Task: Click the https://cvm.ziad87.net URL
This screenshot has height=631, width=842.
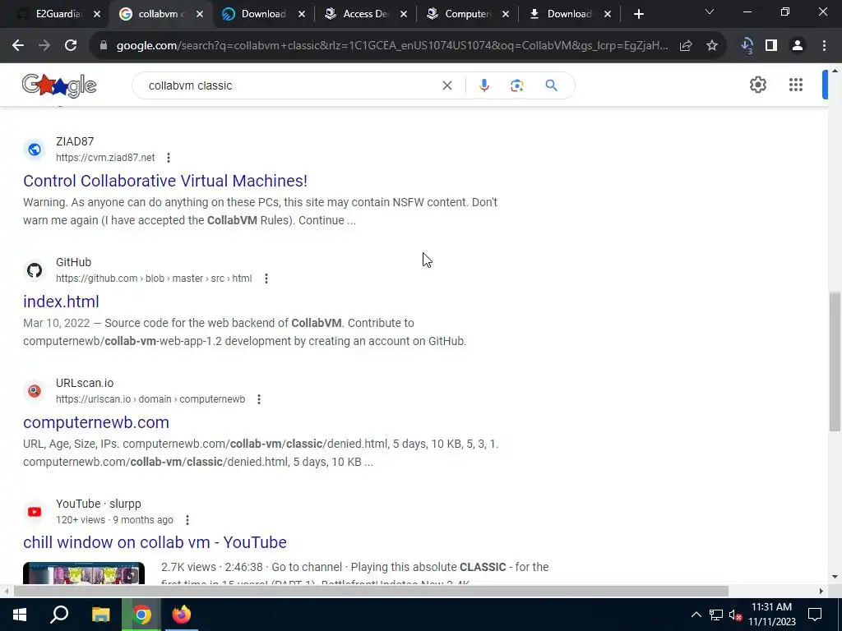Action: 105,158
